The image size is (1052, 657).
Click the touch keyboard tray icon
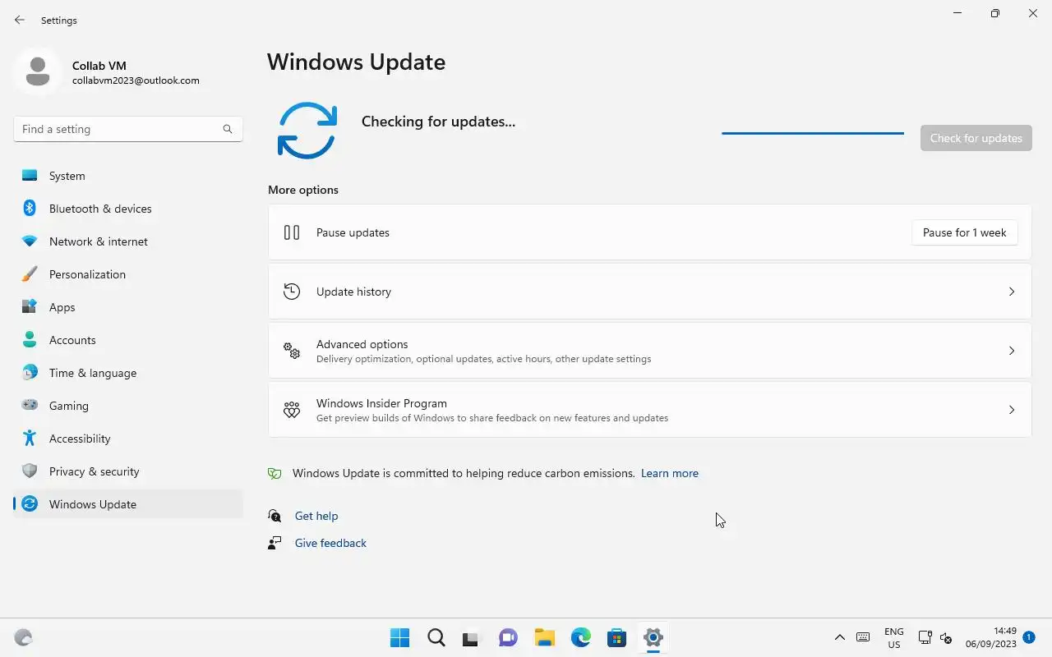(x=863, y=637)
